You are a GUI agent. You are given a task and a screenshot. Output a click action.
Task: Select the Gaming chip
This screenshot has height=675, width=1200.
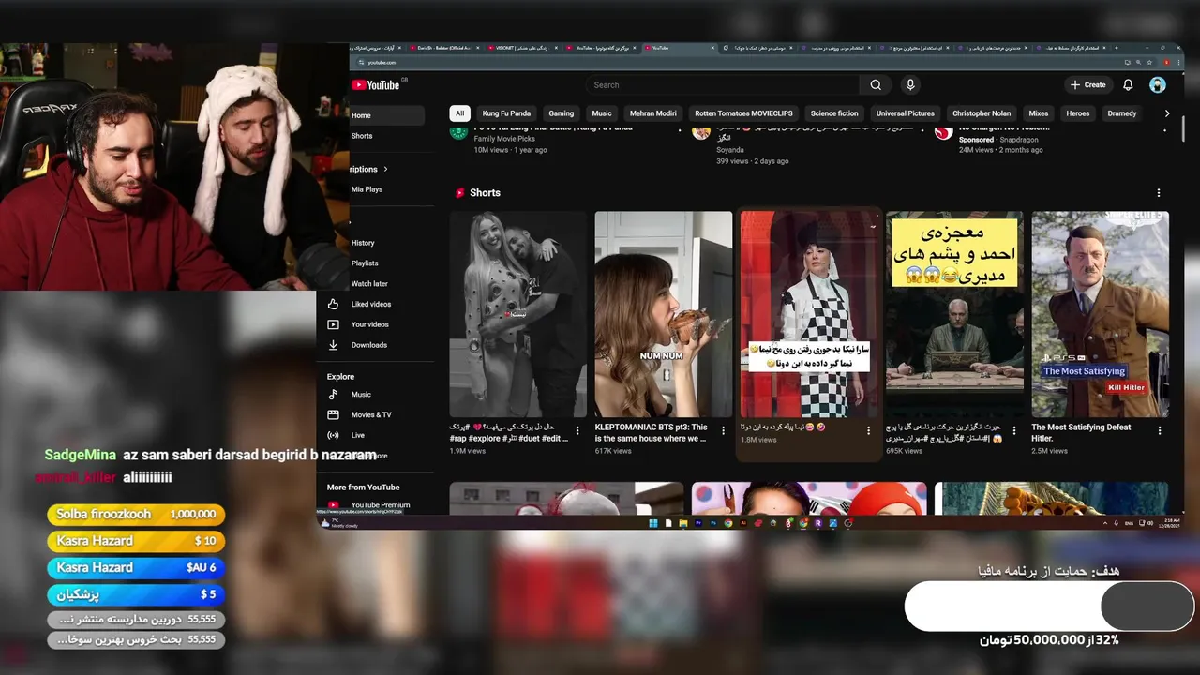[x=562, y=113]
